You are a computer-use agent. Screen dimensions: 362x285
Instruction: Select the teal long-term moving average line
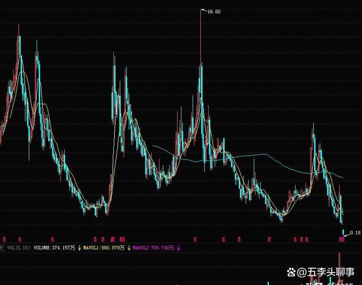pyautogui.click(x=275, y=162)
